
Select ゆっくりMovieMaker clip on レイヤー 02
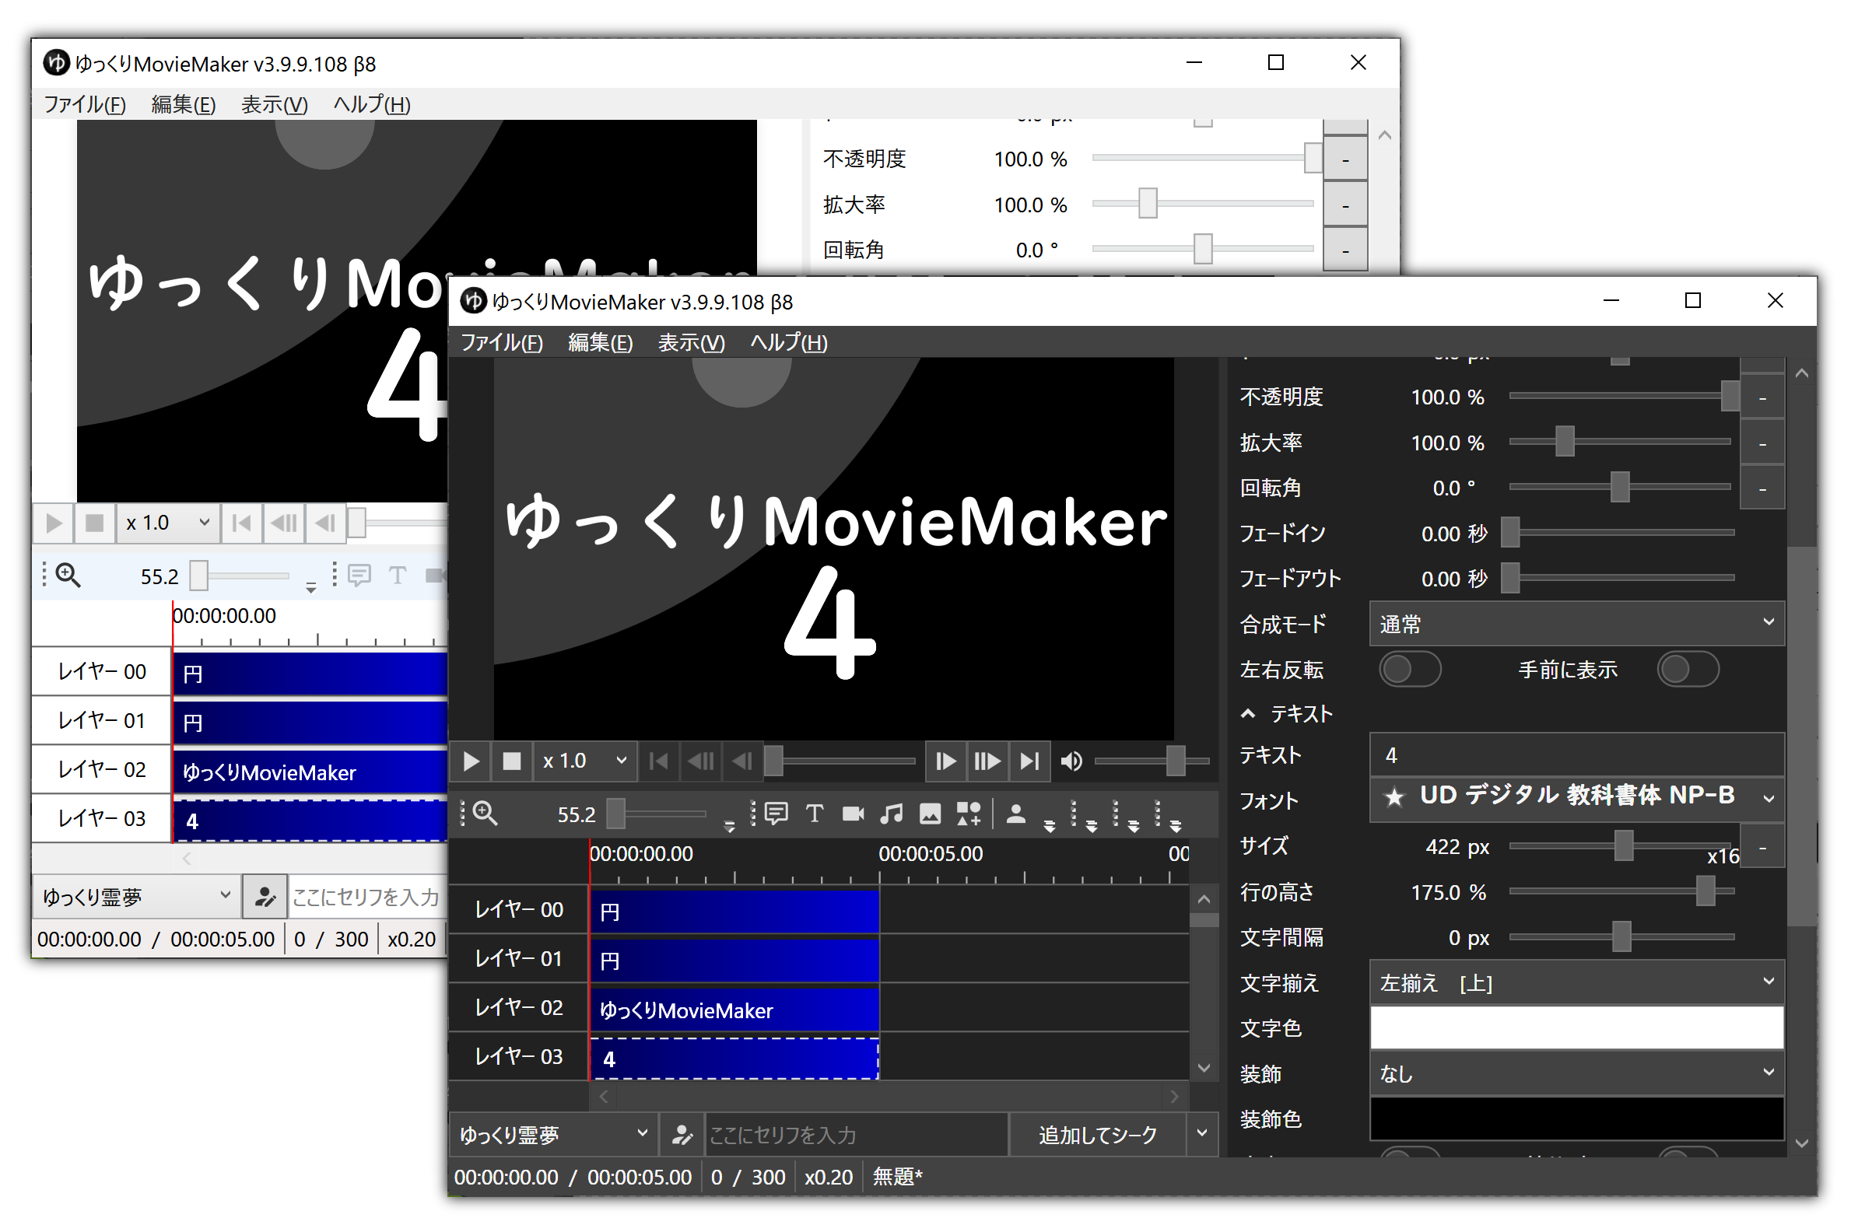734,1010
